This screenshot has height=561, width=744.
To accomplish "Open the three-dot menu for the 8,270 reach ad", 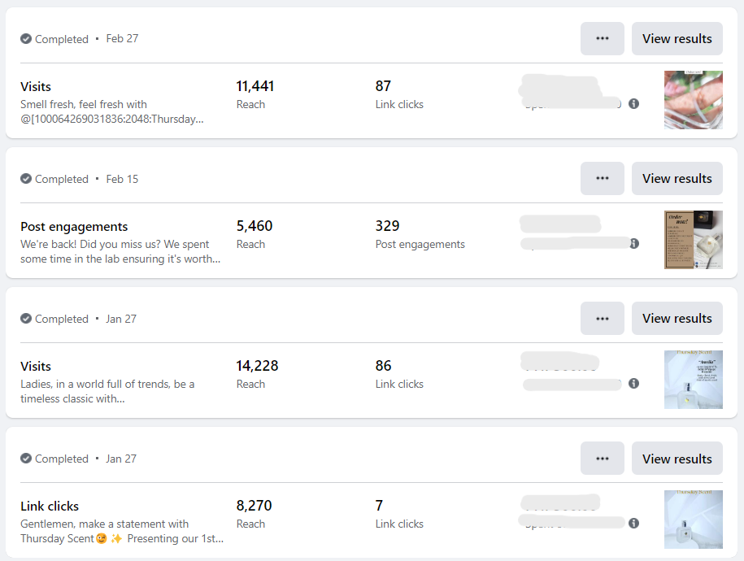I will 603,459.
